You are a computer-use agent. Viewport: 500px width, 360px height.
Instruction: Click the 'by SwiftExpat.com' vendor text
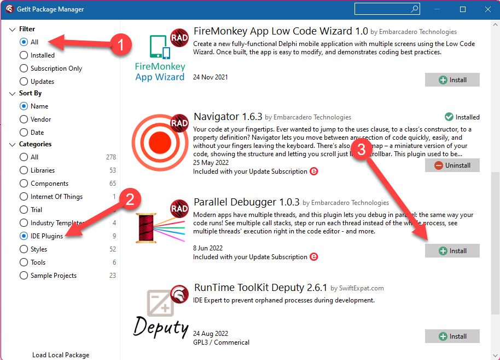(x=357, y=288)
